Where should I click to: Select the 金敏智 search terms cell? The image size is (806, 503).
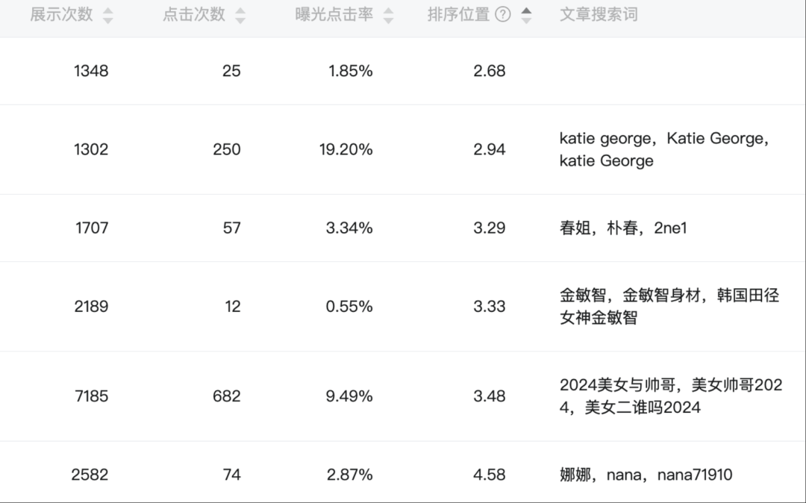coord(669,306)
